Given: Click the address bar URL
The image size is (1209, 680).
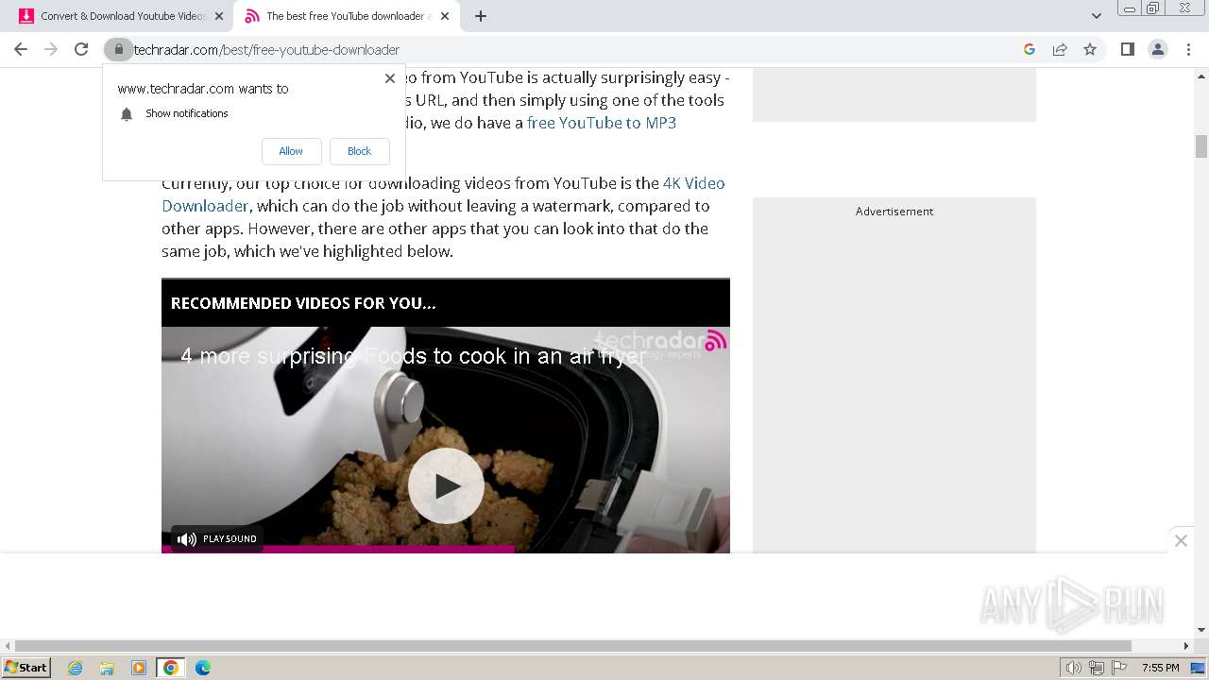Looking at the screenshot, I should [266, 49].
